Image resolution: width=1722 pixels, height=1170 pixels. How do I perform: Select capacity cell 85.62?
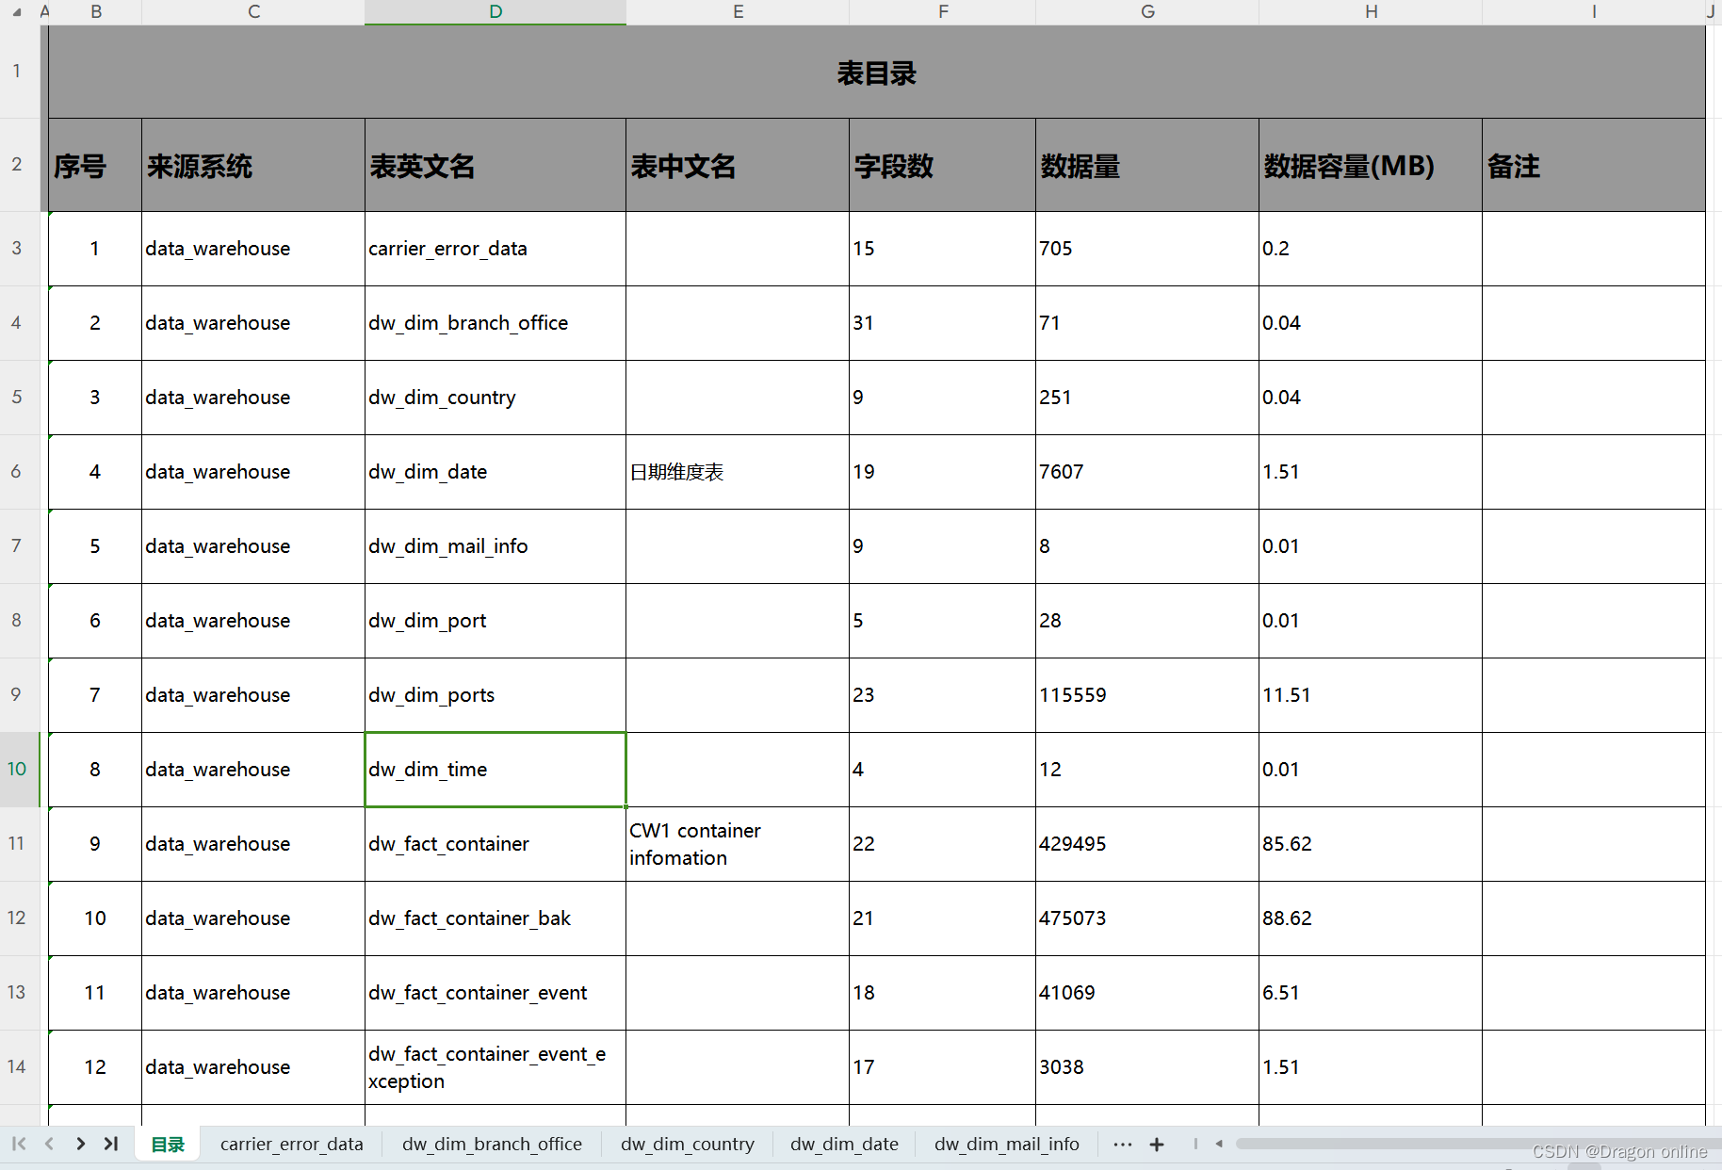coord(1371,844)
